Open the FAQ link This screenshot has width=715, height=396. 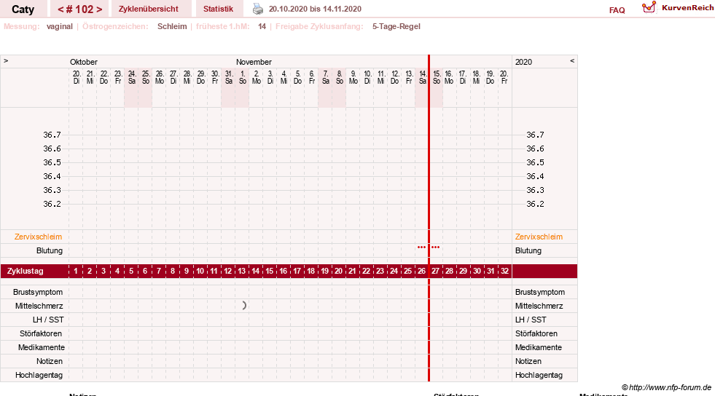point(617,10)
